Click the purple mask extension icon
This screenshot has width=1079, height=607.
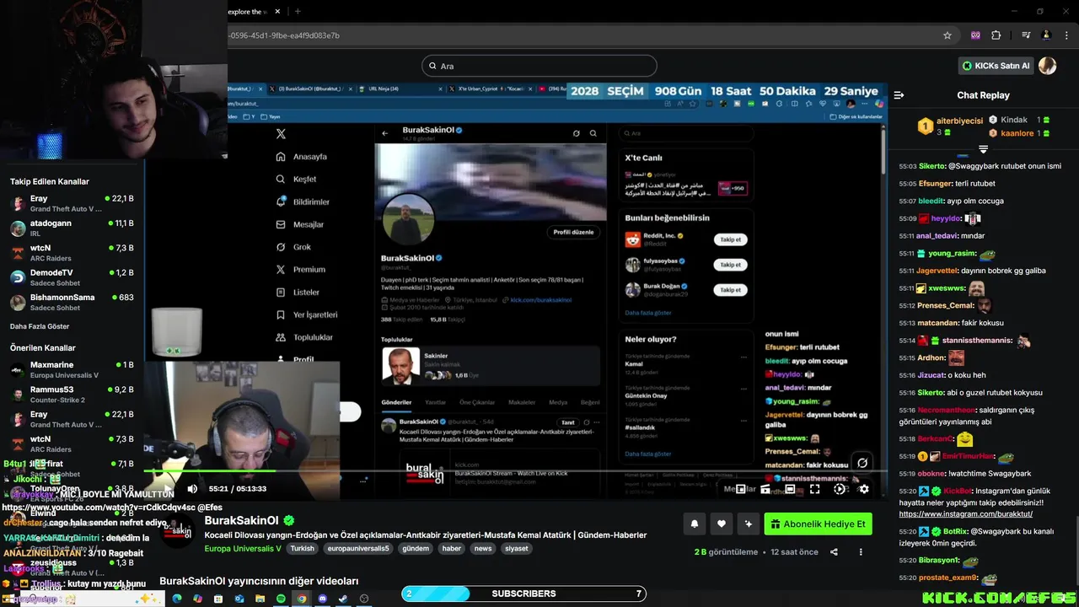(975, 35)
